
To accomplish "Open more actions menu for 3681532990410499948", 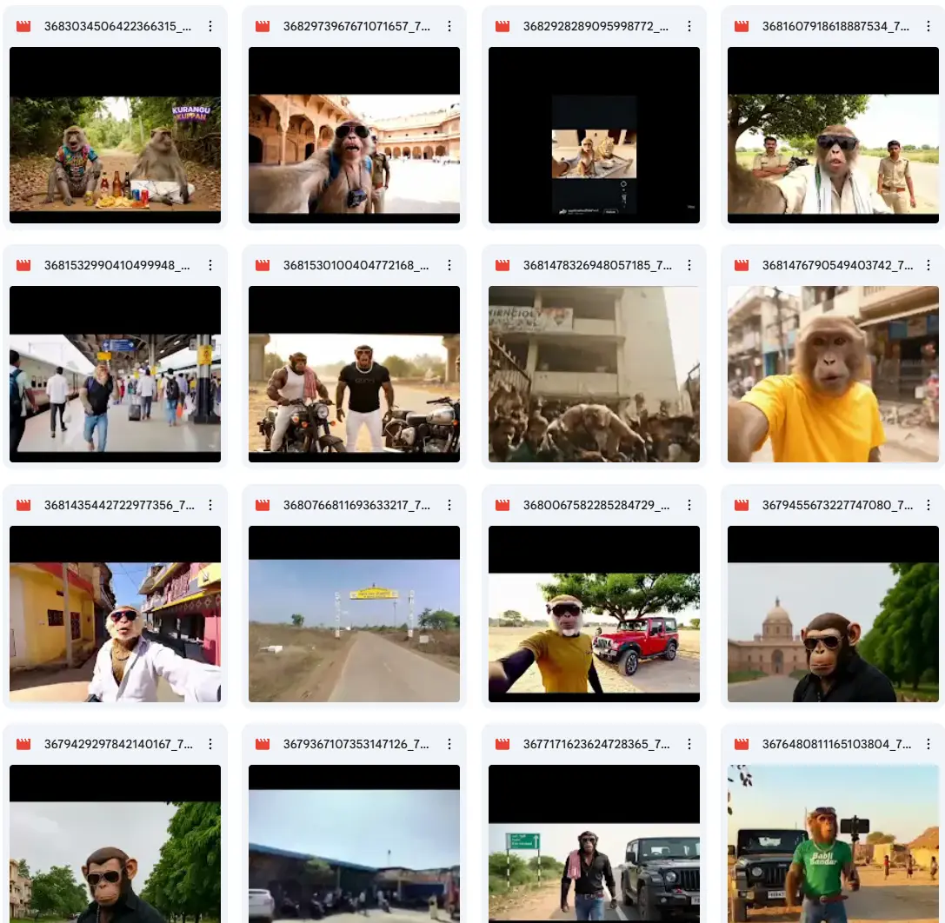I will click(210, 265).
